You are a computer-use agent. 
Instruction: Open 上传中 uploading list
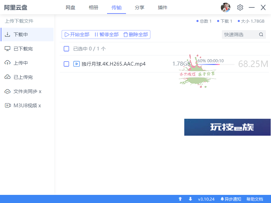click(27, 63)
